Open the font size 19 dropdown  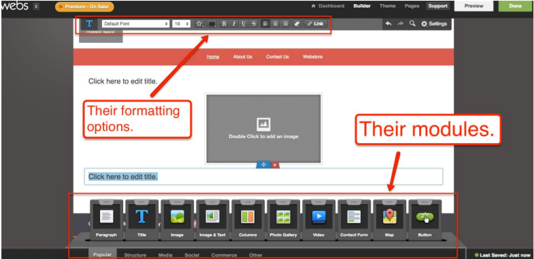coord(181,24)
